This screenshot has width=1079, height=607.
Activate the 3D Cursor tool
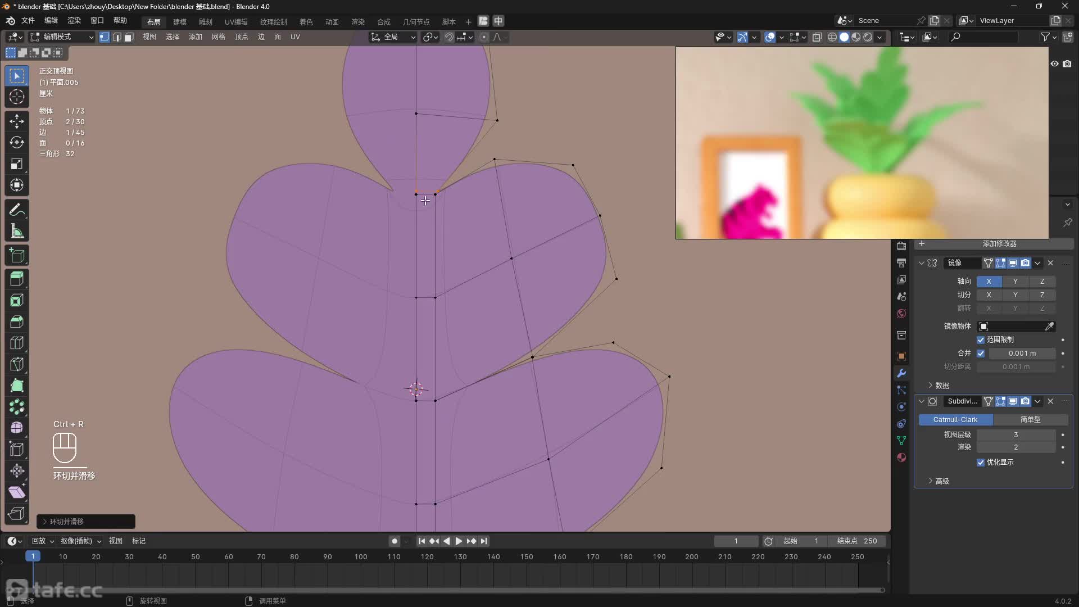(17, 97)
